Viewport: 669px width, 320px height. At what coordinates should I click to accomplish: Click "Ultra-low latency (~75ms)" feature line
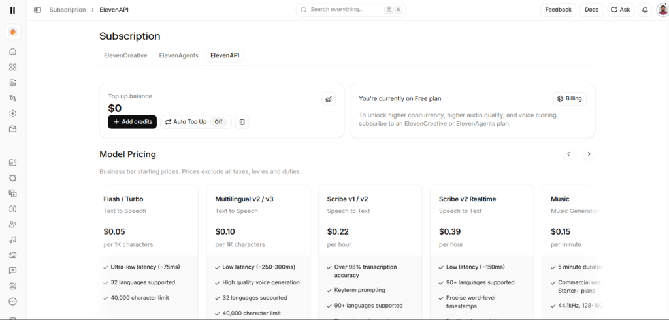tap(145, 267)
